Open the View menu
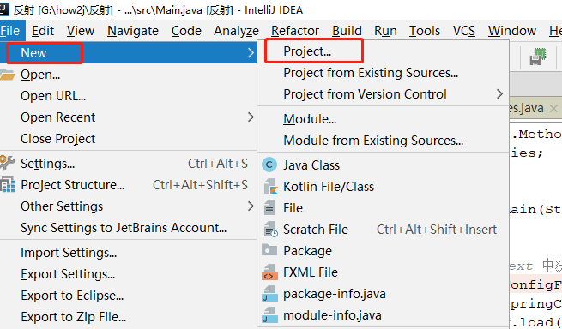This screenshot has height=329, width=562. click(81, 31)
